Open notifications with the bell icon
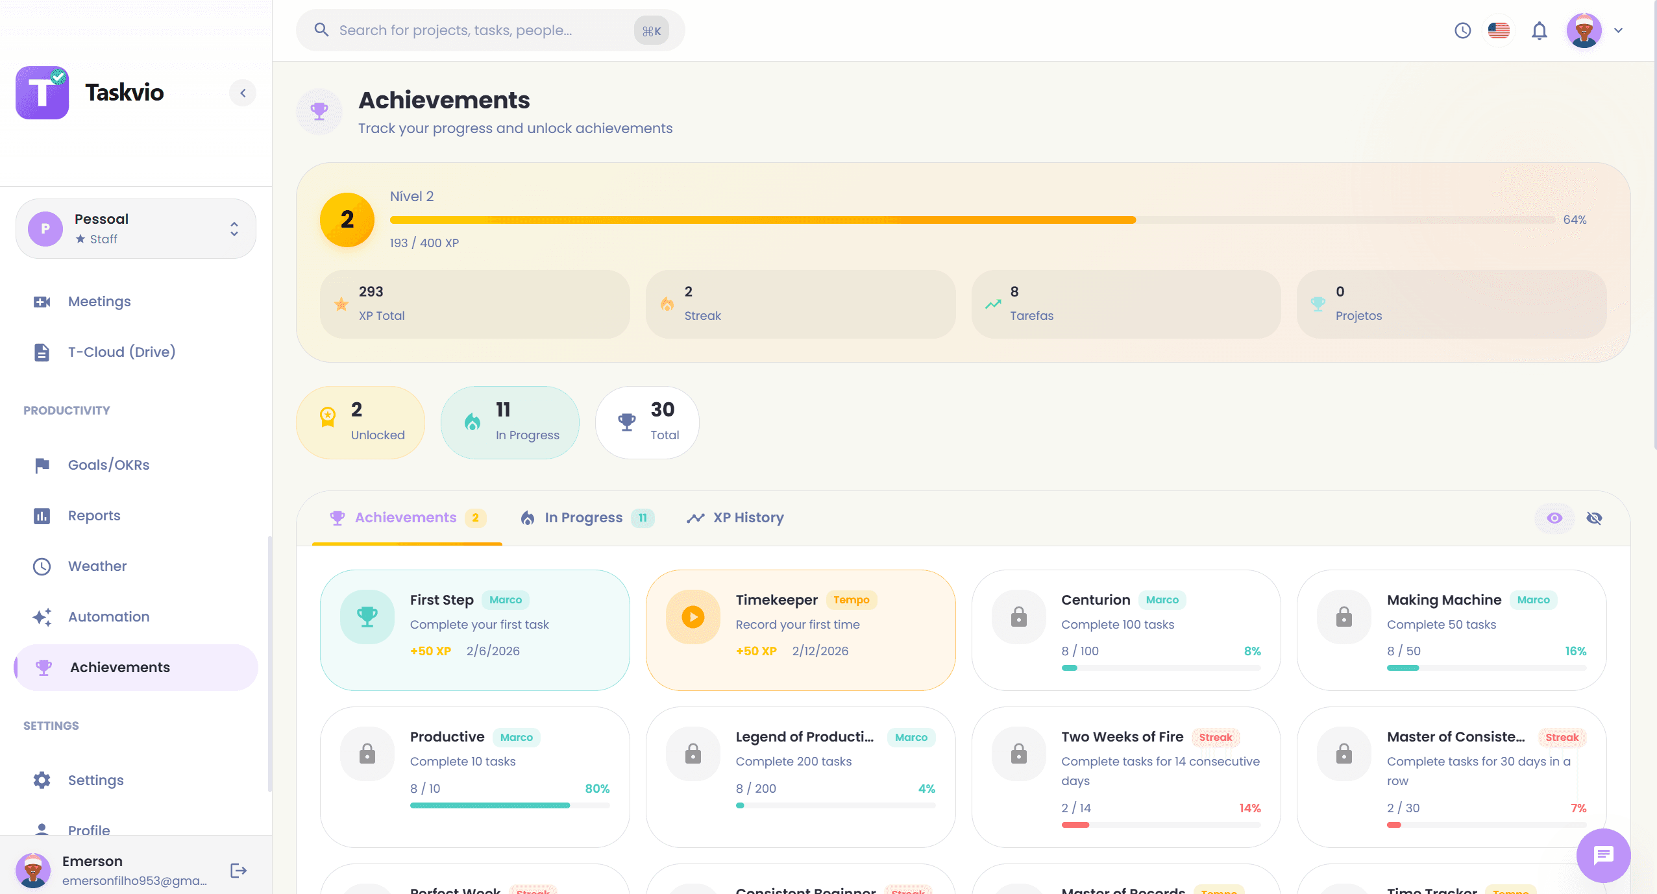 (1539, 30)
